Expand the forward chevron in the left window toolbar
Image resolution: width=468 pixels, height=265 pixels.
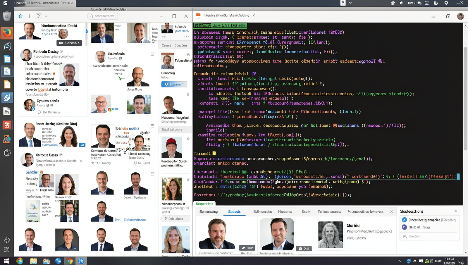46,16
